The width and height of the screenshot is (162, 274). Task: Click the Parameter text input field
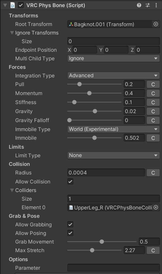pos(114,268)
